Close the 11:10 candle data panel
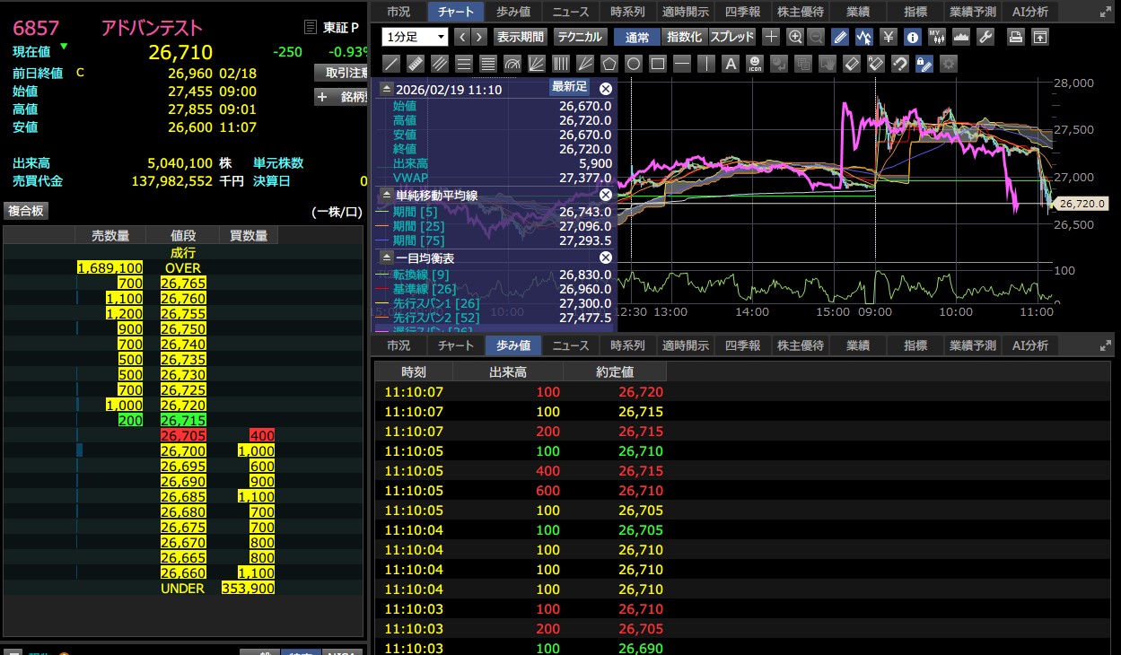Image resolution: width=1121 pixels, height=655 pixels. tap(606, 88)
